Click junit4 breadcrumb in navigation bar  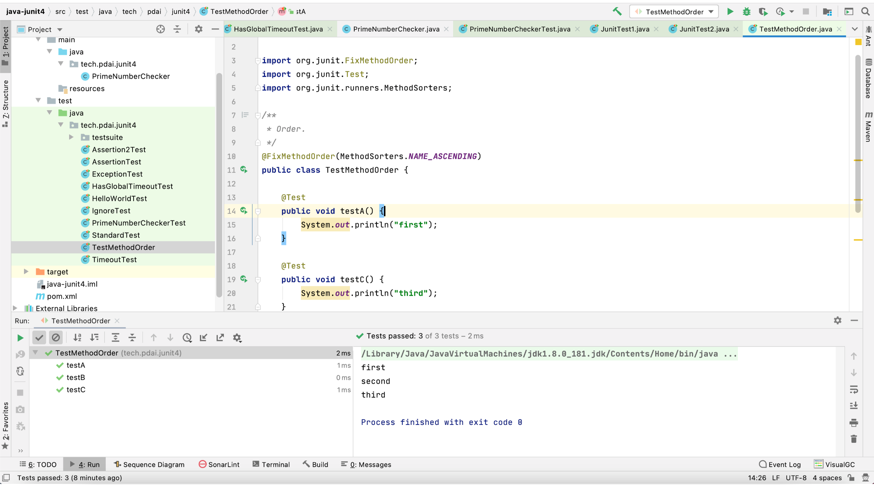(x=181, y=11)
